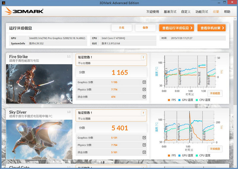Click Sky Diver GPU 温度 blue legend swatch
238x169 pixels.
pos(179,156)
